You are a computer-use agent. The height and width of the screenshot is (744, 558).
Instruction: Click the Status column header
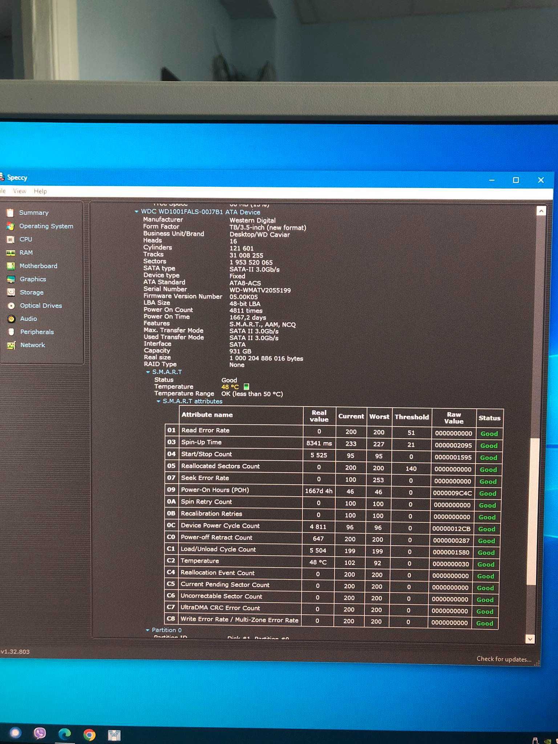click(x=489, y=418)
